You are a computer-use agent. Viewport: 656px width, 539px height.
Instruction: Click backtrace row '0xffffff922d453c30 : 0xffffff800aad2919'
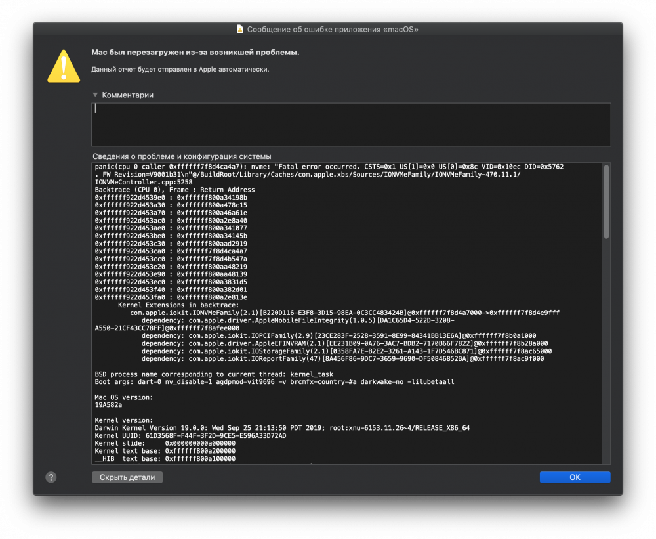click(171, 244)
